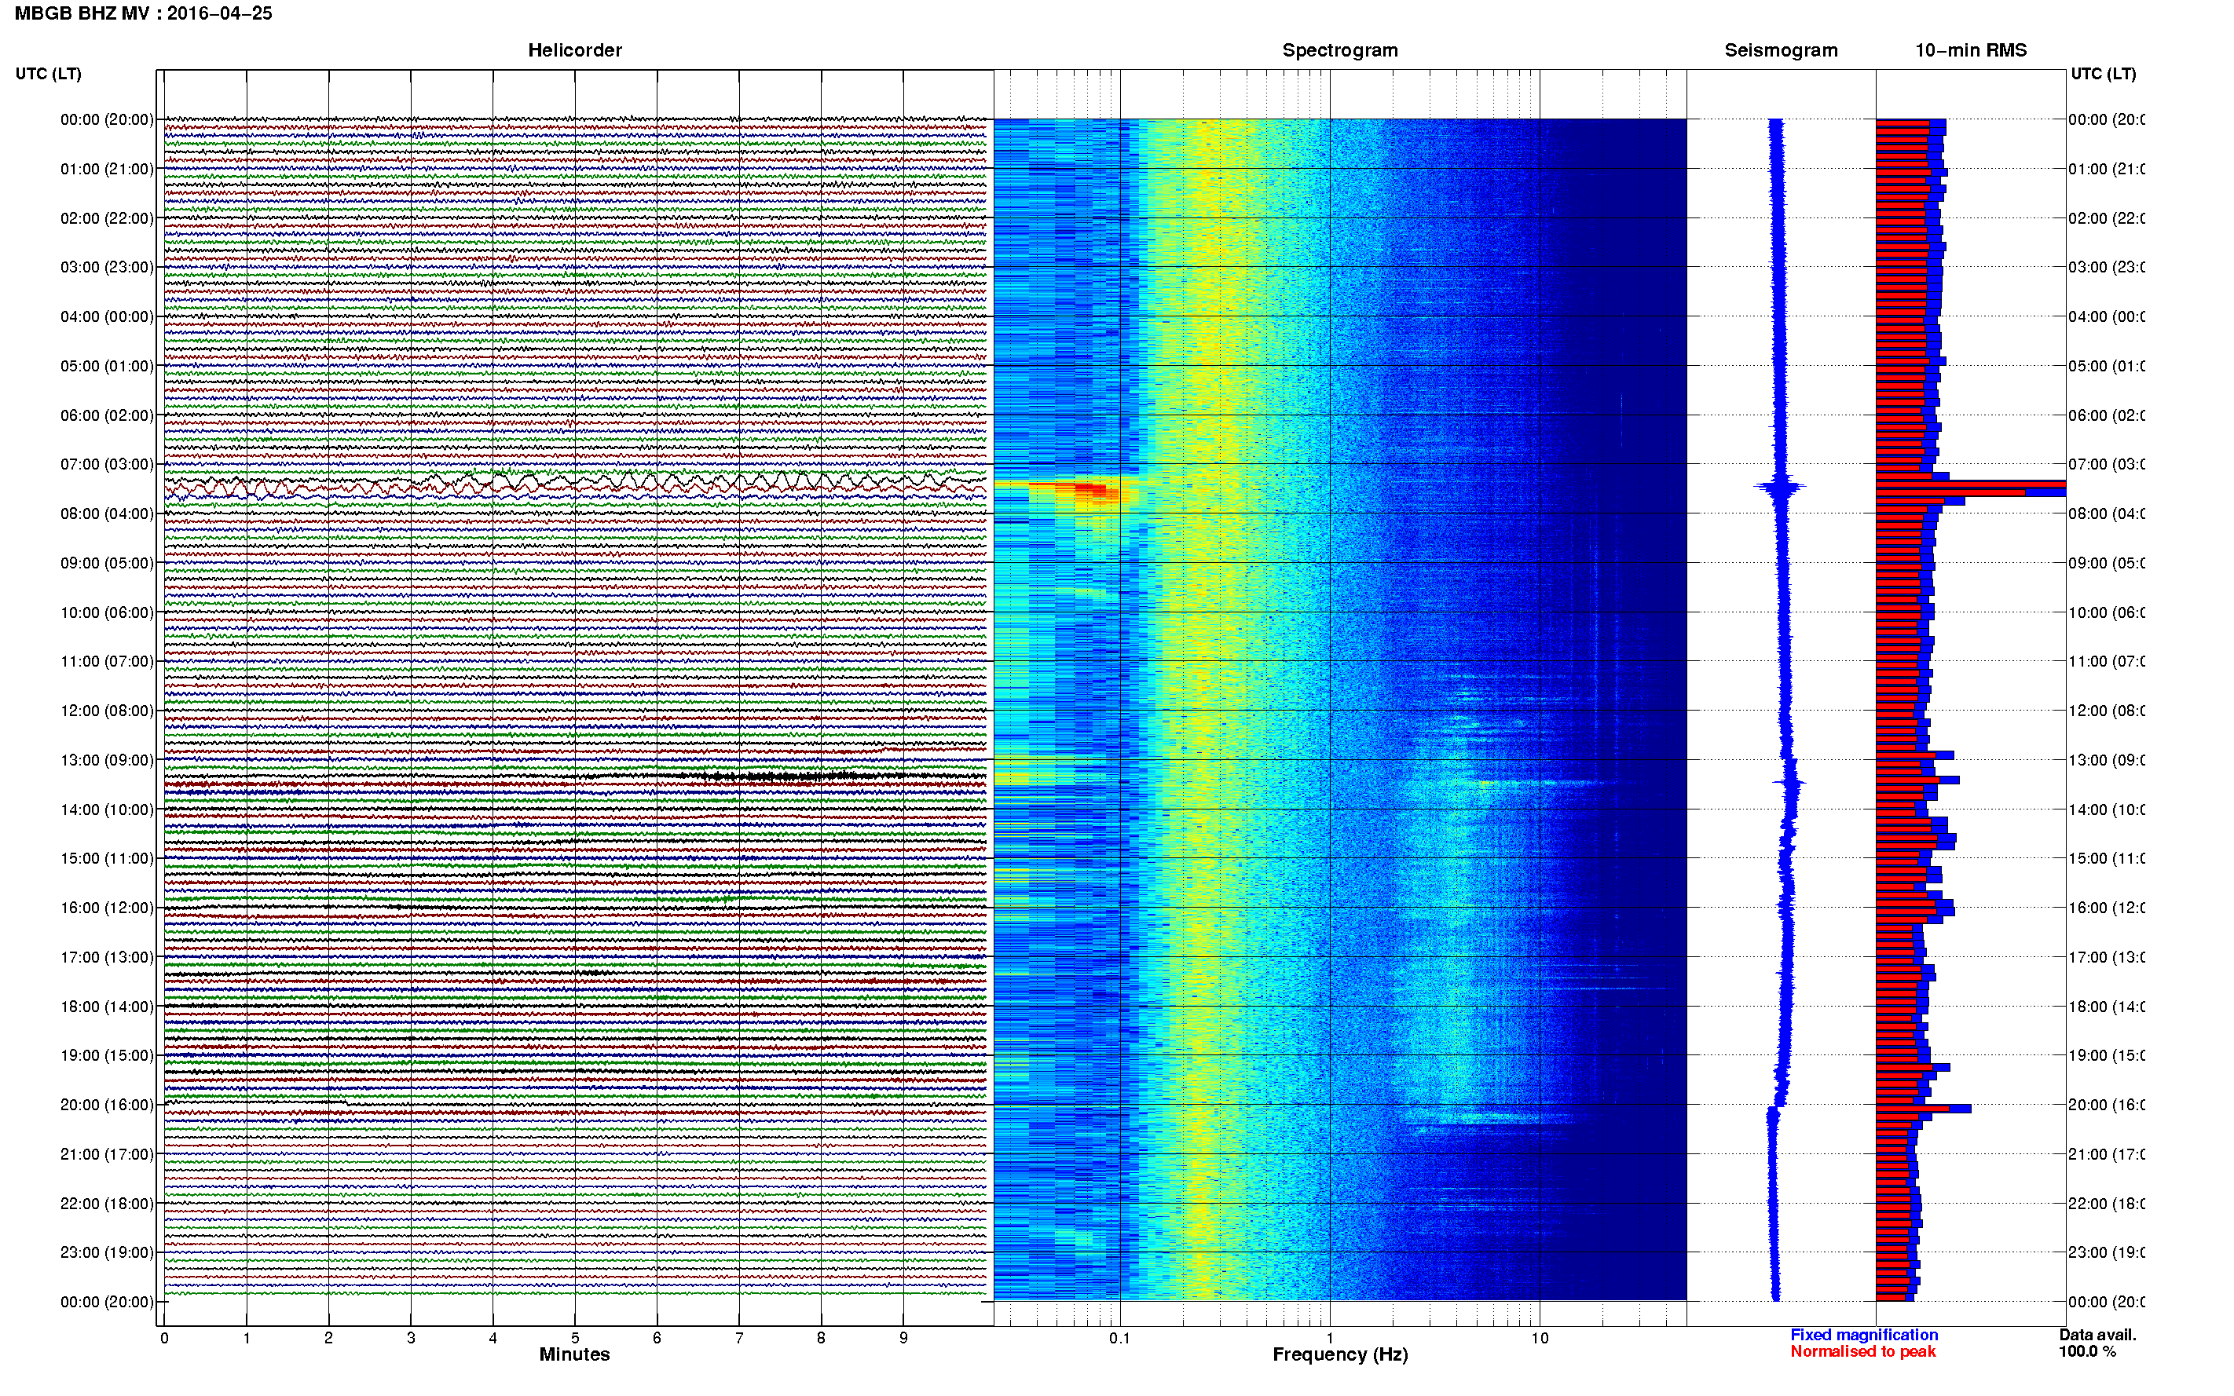
Task: Select left time label 02:00 (22:00)
Action: 107,218
